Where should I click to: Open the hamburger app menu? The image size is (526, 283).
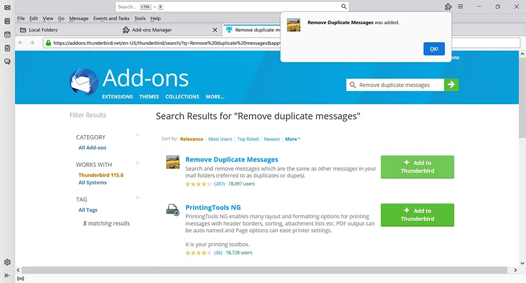click(x=461, y=7)
